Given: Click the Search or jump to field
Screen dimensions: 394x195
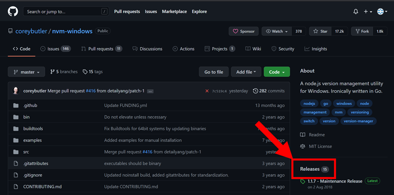Looking at the screenshot, I should coord(66,11).
